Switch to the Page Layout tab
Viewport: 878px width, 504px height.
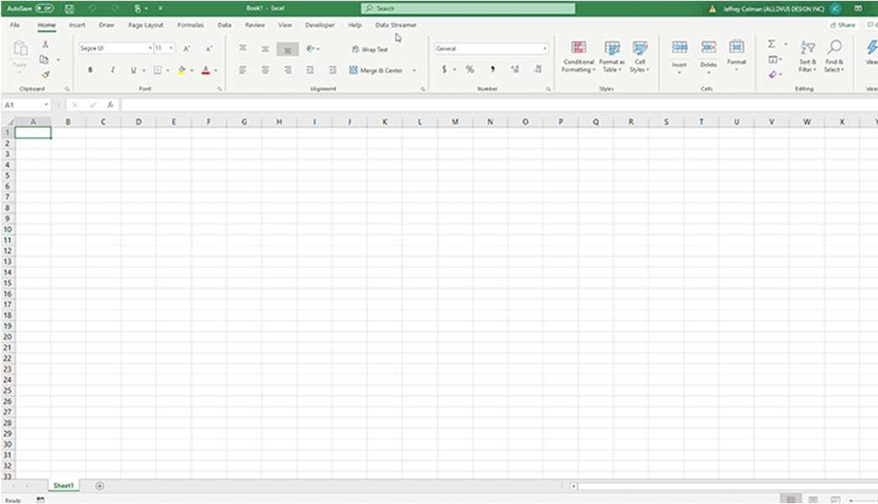coord(146,25)
